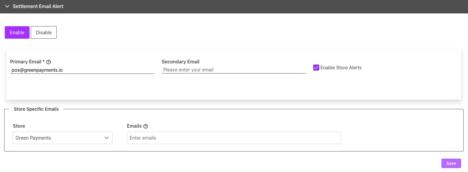
Task: Click the Enter emails input box
Action: pos(234,138)
